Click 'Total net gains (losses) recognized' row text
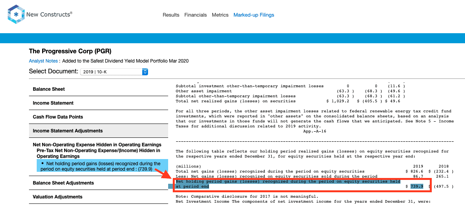This screenshot has width=465, height=205. [x=270, y=171]
